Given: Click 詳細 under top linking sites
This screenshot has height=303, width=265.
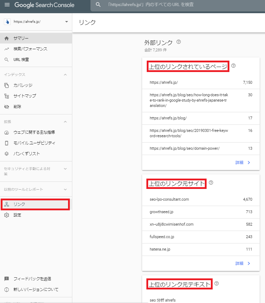Looking at the screenshot, I should 239,263.
